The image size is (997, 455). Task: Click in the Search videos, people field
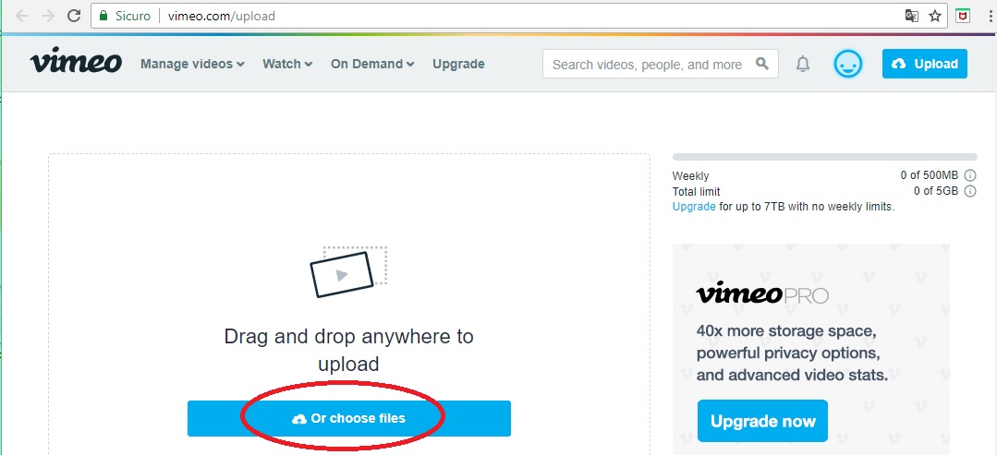tap(648, 65)
